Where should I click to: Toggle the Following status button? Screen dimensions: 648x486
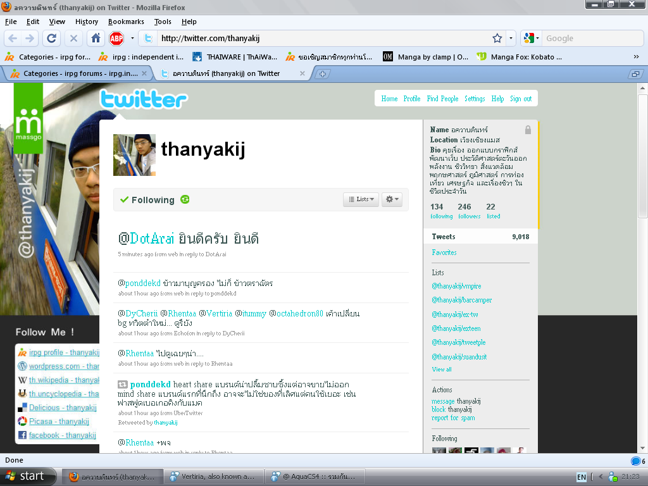point(147,200)
